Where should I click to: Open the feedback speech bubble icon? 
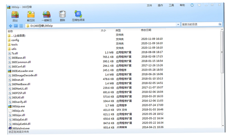click(199, 5)
